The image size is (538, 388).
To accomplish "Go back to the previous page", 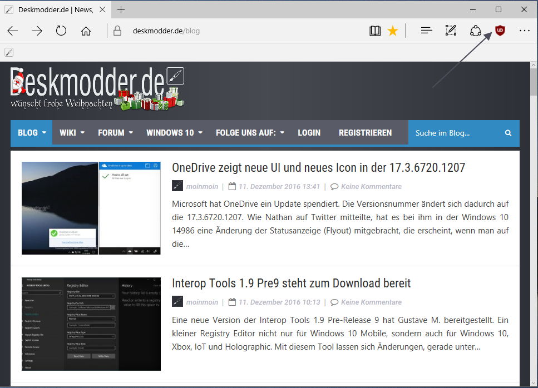I will point(13,31).
